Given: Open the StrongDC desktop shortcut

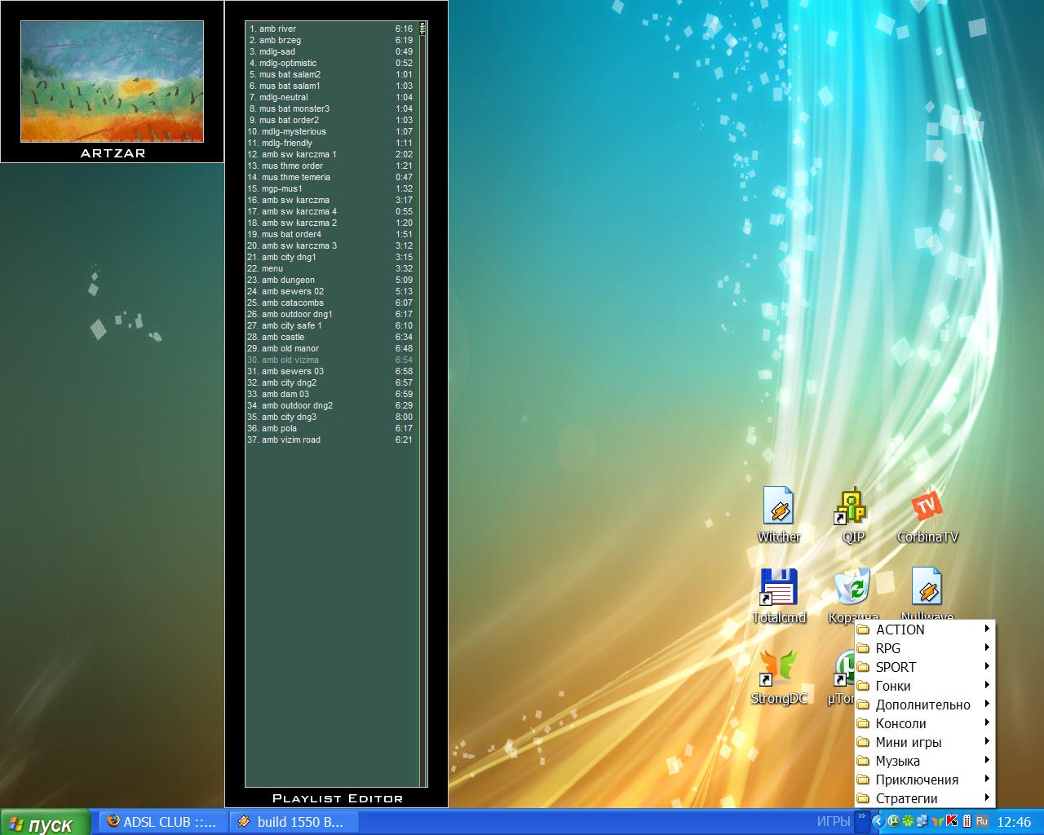Looking at the screenshot, I should click(778, 669).
